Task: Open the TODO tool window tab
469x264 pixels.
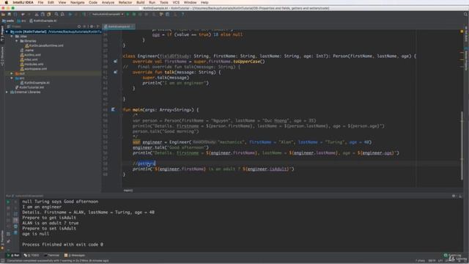Action: 32,255
